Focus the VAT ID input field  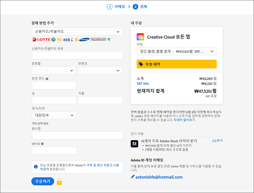point(54,151)
